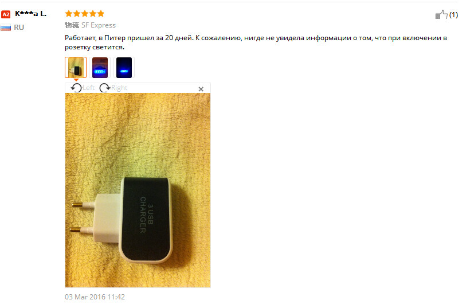
Task: Close the enlarged photo viewer
Action: click(201, 89)
